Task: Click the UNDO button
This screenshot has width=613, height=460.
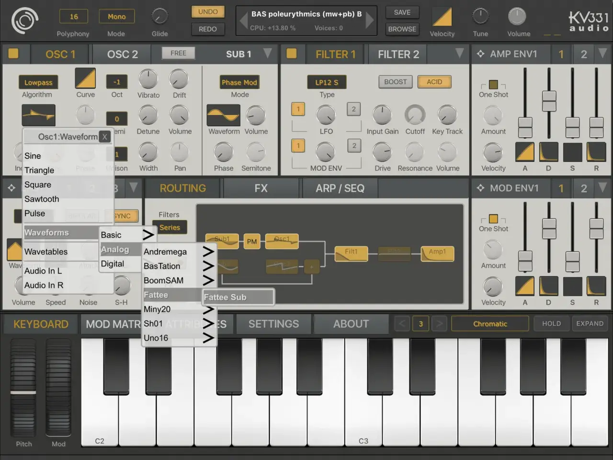Action: pyautogui.click(x=208, y=11)
